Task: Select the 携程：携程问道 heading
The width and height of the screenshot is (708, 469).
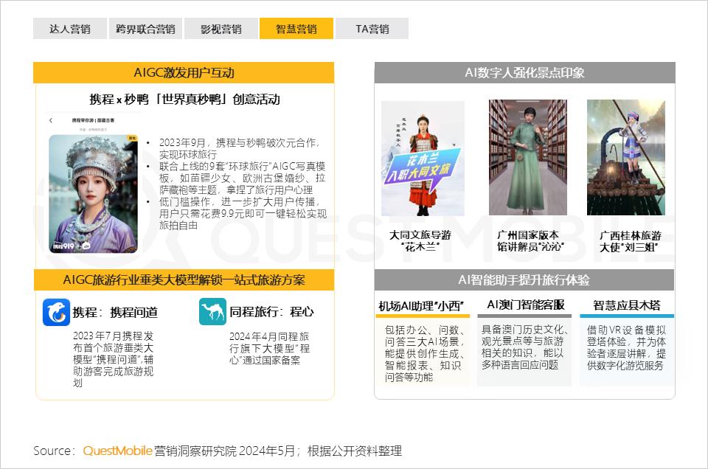Action: point(115,313)
